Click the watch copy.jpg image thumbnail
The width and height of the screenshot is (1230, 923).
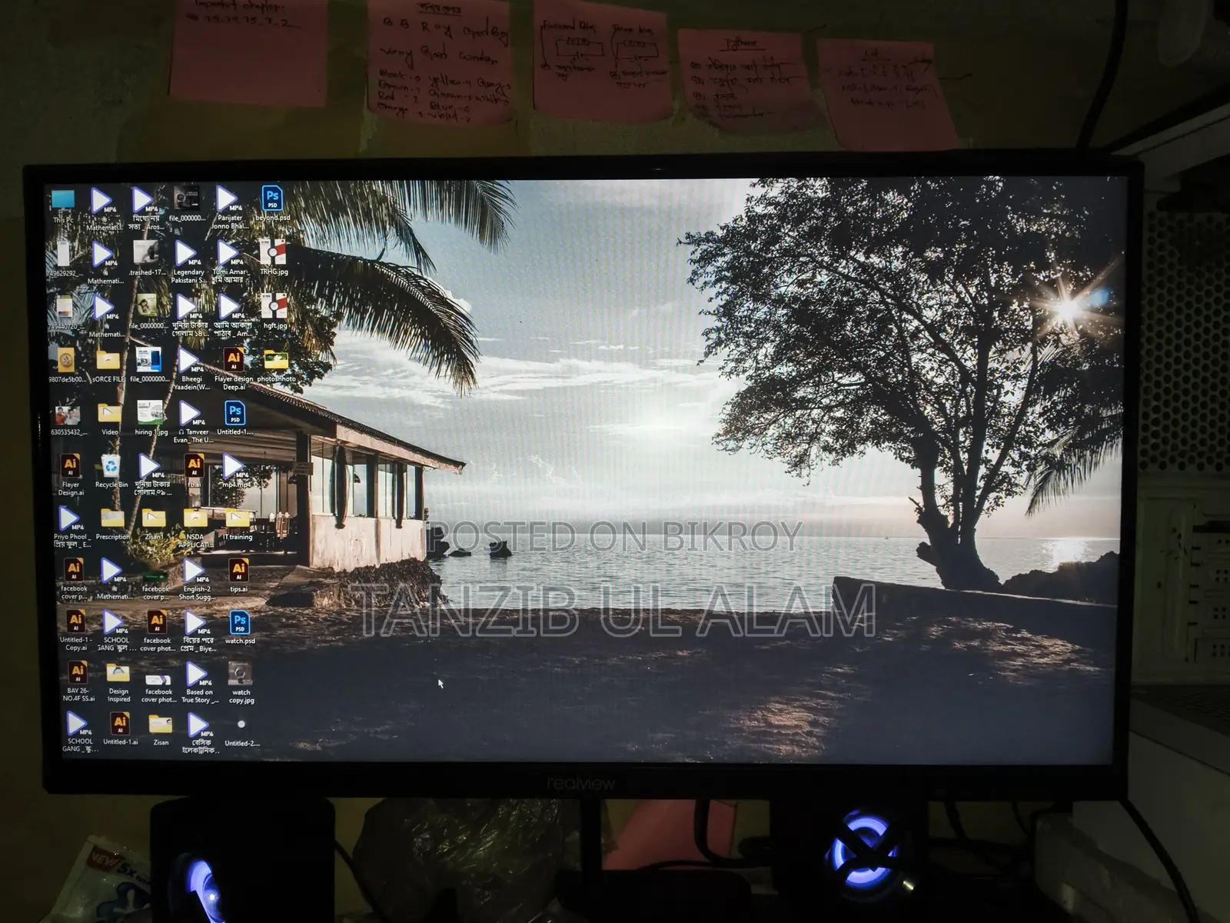241,682
